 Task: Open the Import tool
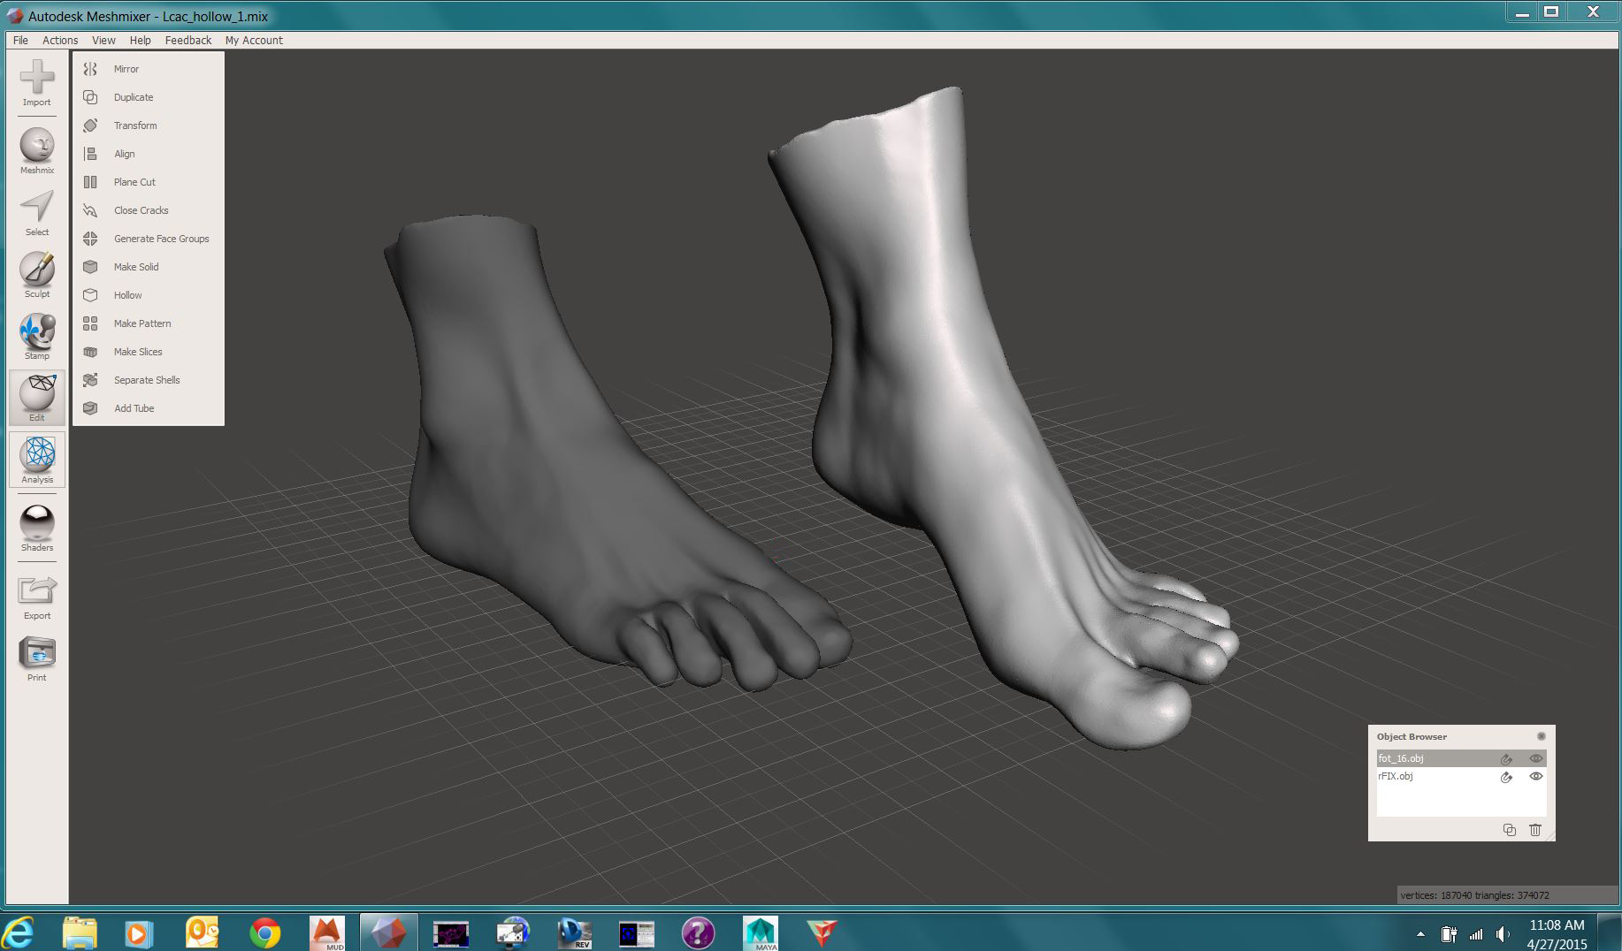pos(36,84)
